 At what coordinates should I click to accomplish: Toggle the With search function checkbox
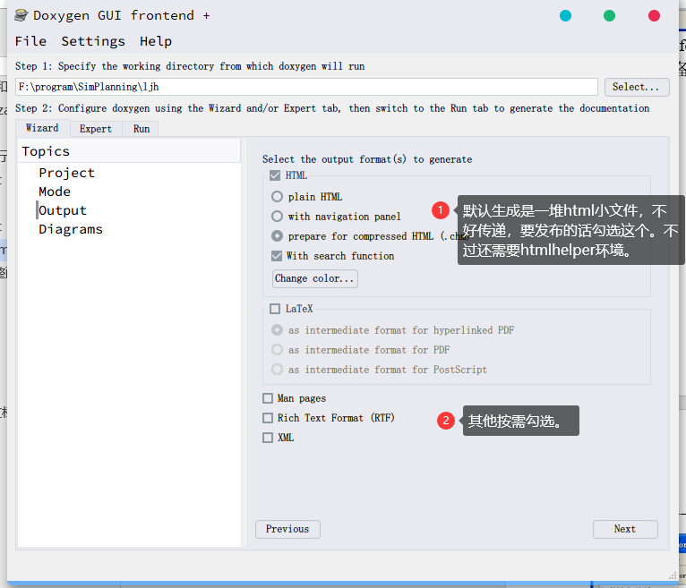[x=277, y=256]
